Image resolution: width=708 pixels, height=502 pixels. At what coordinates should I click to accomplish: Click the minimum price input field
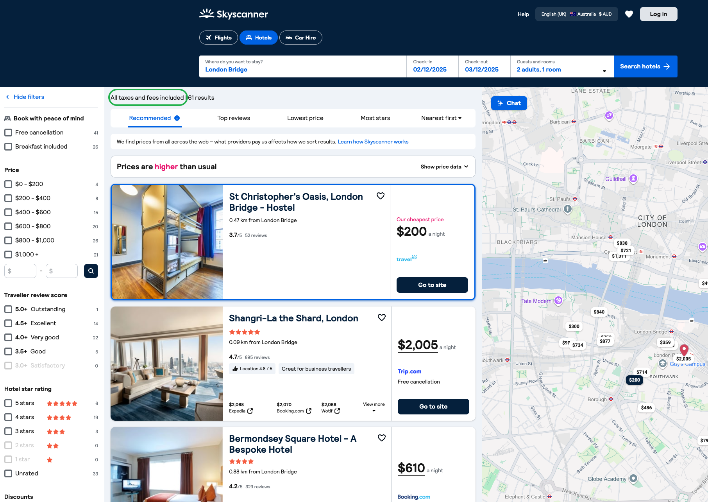click(x=20, y=271)
